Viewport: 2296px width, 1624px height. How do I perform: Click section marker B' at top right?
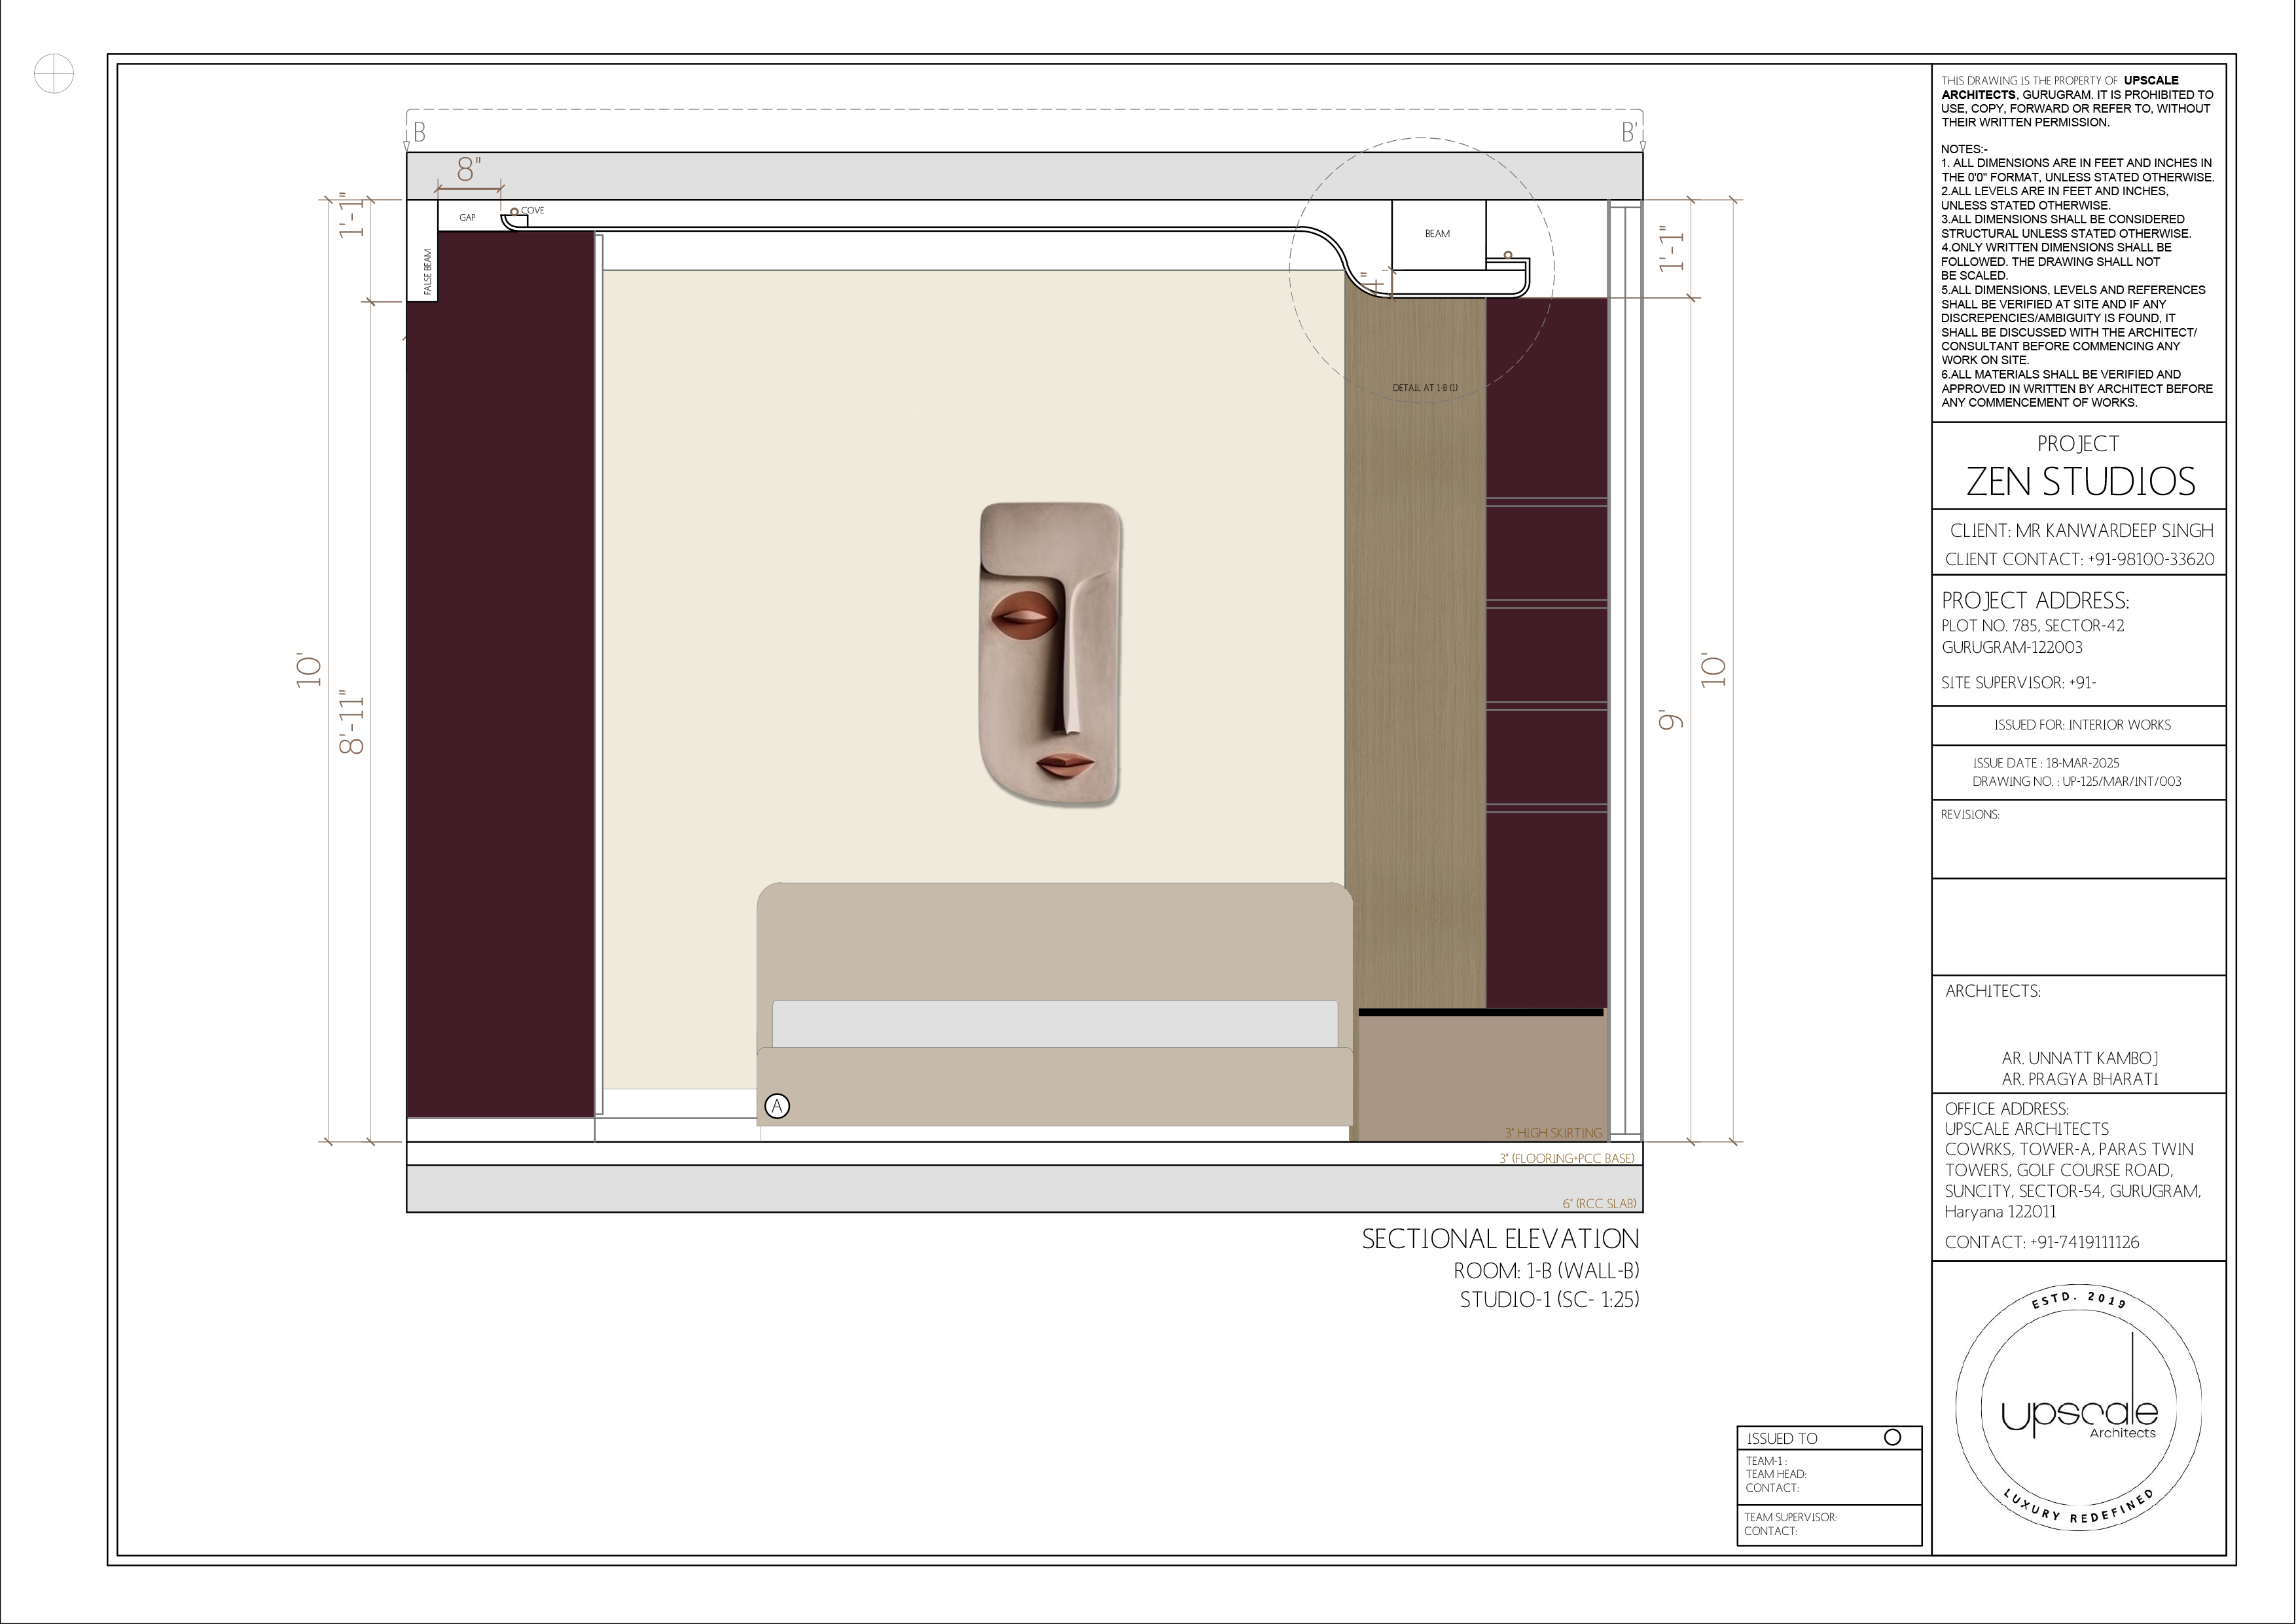coord(1629,132)
